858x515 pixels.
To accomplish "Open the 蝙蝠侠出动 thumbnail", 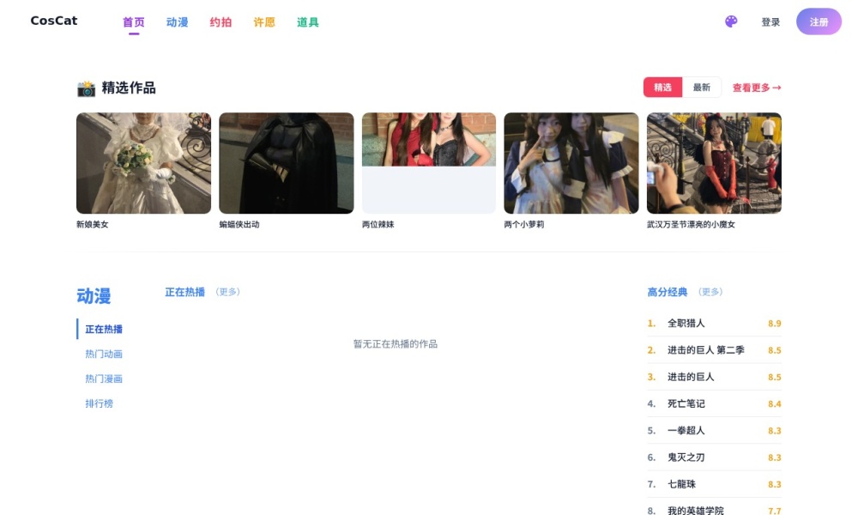I will coord(287,163).
